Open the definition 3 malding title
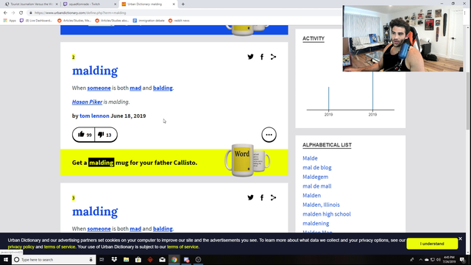This screenshot has width=471, height=265. pyautogui.click(x=95, y=212)
